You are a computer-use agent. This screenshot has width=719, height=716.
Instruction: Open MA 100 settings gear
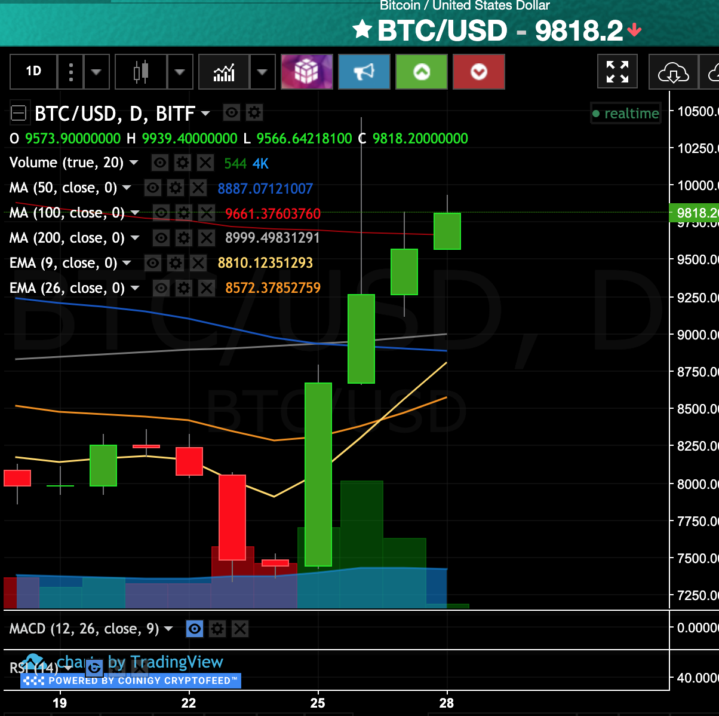pyautogui.click(x=183, y=213)
